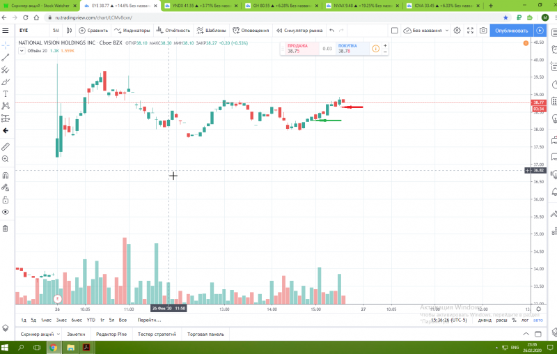
Task: Select the patterns tool in left toolbar
Action: (x=6, y=106)
